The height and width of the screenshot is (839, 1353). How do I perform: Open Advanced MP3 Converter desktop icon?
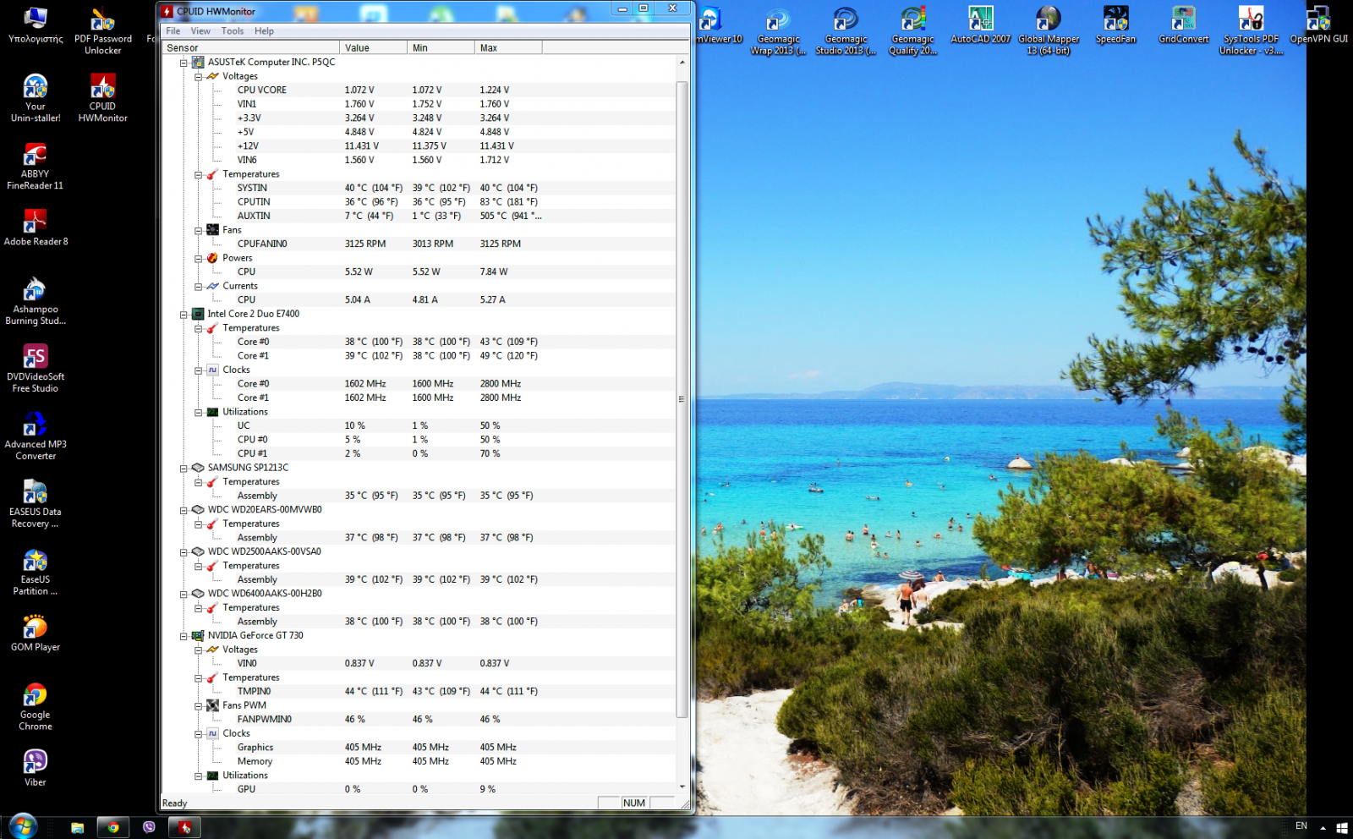[x=36, y=437]
